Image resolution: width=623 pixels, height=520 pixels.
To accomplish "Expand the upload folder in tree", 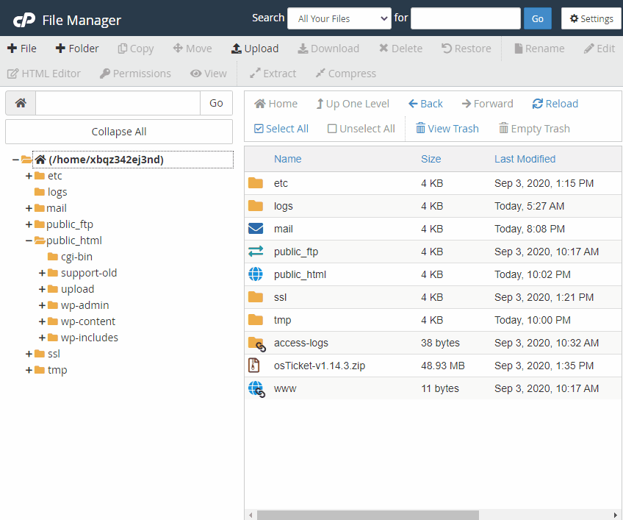I will (x=42, y=289).
